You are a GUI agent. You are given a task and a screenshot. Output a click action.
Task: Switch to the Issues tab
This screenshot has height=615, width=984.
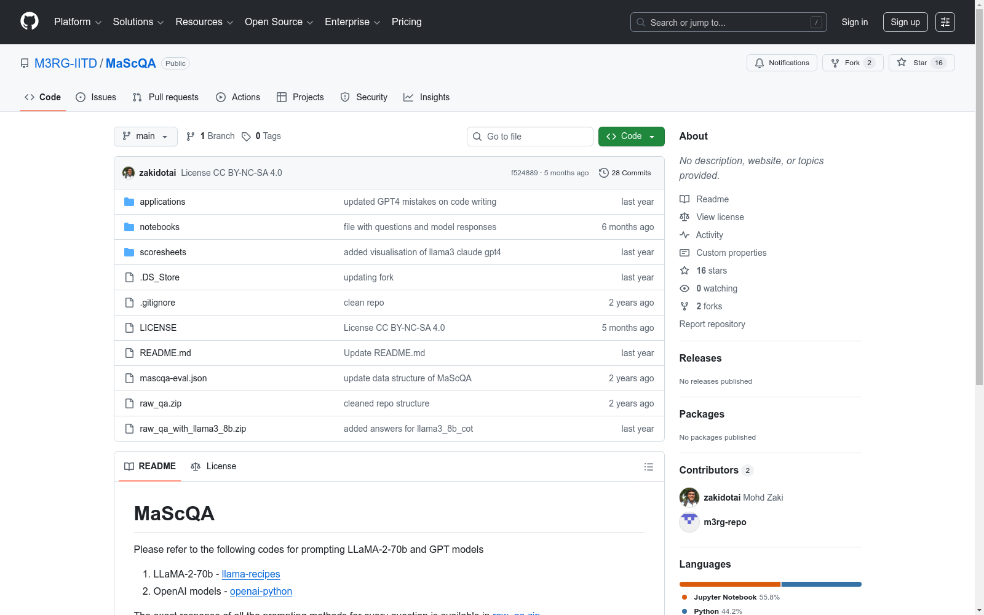[x=96, y=97]
